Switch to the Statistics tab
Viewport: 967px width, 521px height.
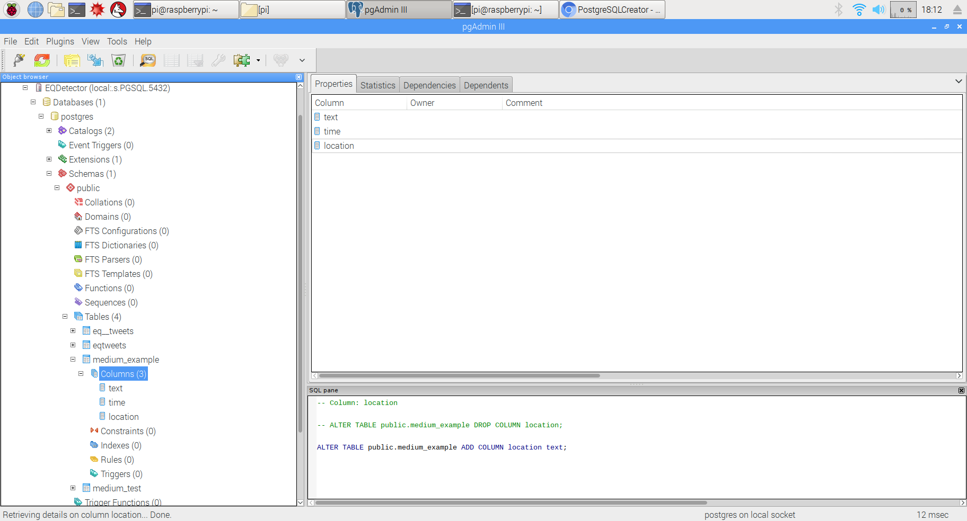click(x=378, y=85)
